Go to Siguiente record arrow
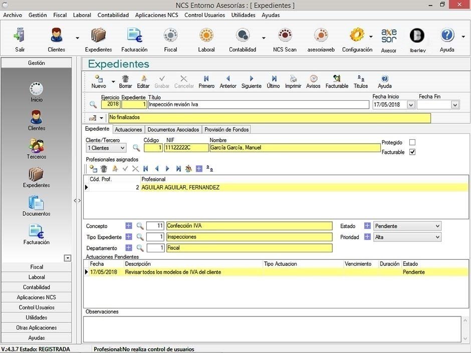Screen dimensions: 471x353 pos(251,79)
